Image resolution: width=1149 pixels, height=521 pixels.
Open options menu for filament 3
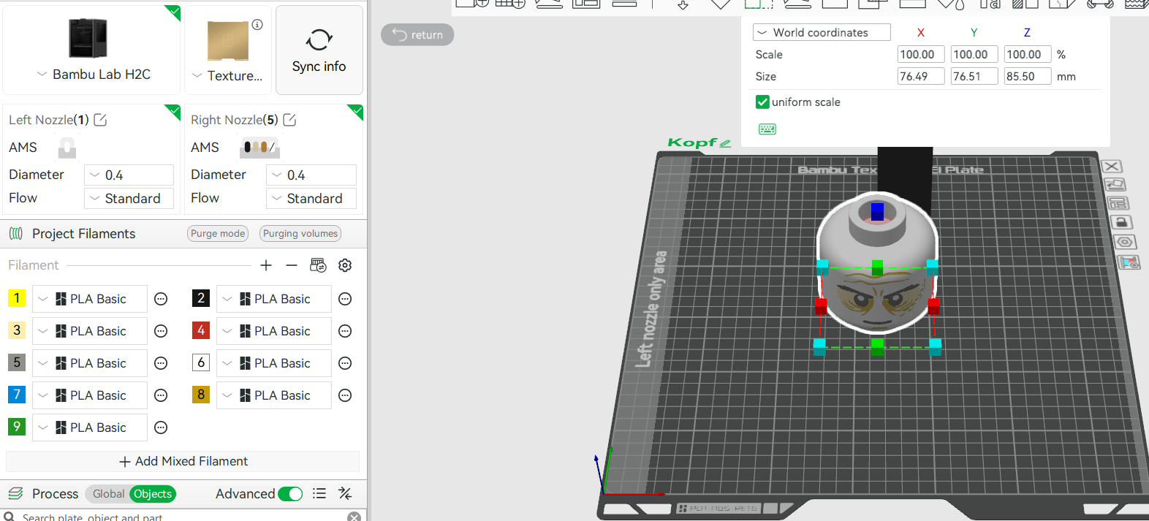tap(161, 331)
